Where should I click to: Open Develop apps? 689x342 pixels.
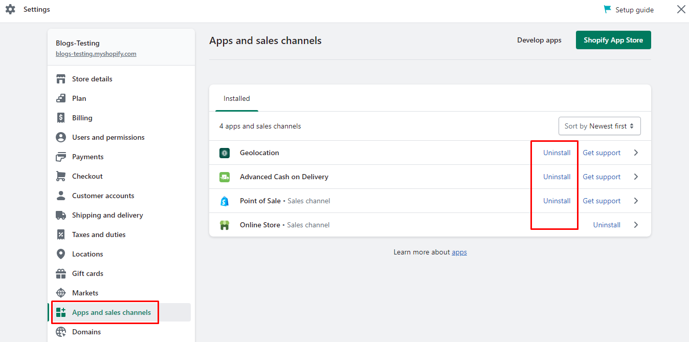[539, 39]
